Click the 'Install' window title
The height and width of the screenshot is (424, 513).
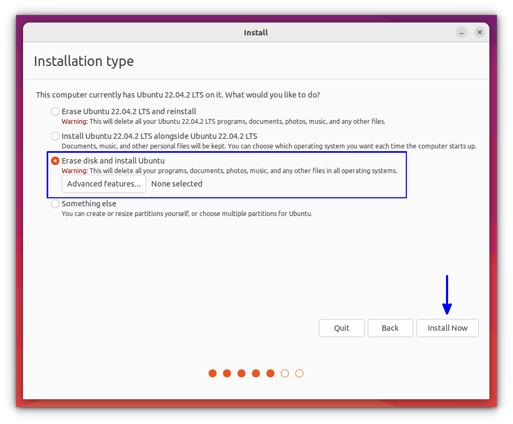coord(256,33)
